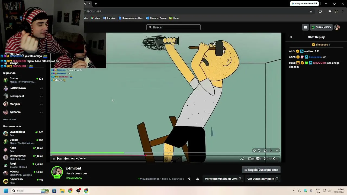
Task: Expand the list with Mostrar más
Action: (10, 119)
